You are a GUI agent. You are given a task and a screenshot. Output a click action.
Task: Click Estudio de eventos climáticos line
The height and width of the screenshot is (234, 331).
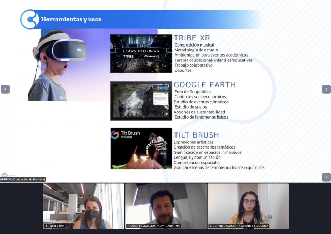[201, 102]
